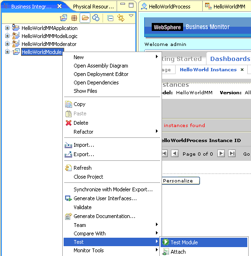
Task: Open the Compare With submenu
Action: [112, 233]
